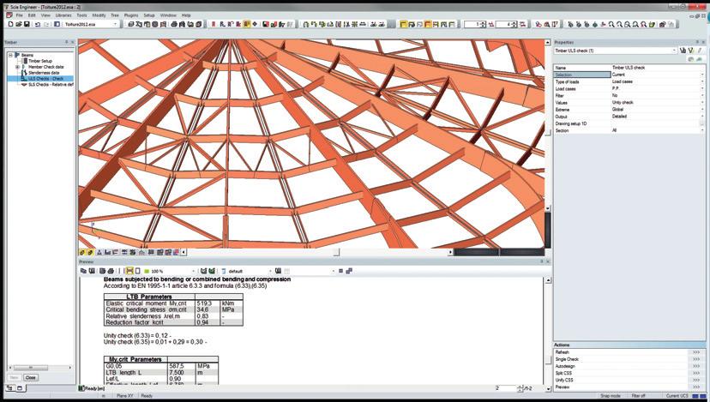Expand the Member Check data node

pos(17,67)
